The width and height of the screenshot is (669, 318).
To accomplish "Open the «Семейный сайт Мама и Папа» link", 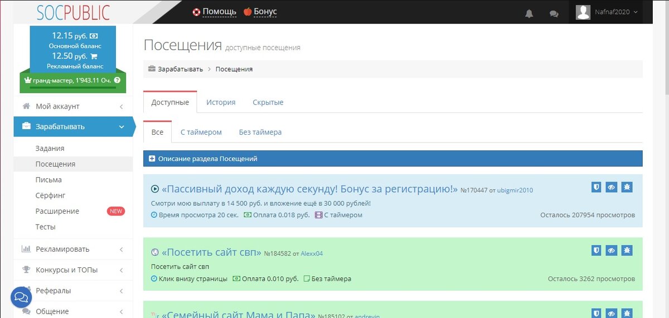I will click(x=238, y=315).
